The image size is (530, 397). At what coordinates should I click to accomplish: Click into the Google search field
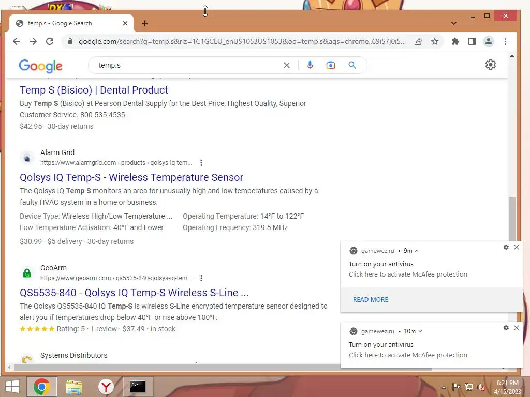click(x=189, y=65)
